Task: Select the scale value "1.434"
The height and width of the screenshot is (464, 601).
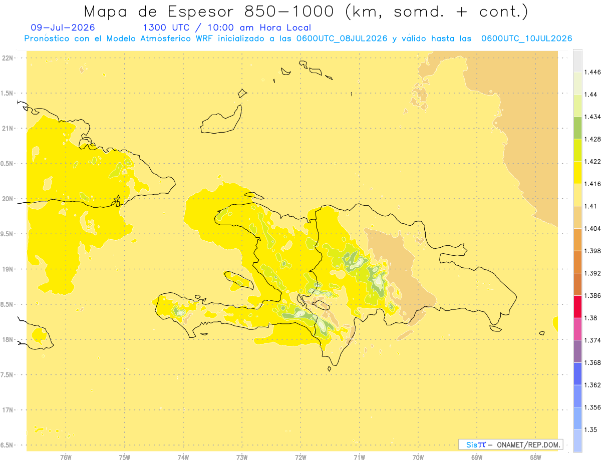Action: pyautogui.click(x=592, y=117)
